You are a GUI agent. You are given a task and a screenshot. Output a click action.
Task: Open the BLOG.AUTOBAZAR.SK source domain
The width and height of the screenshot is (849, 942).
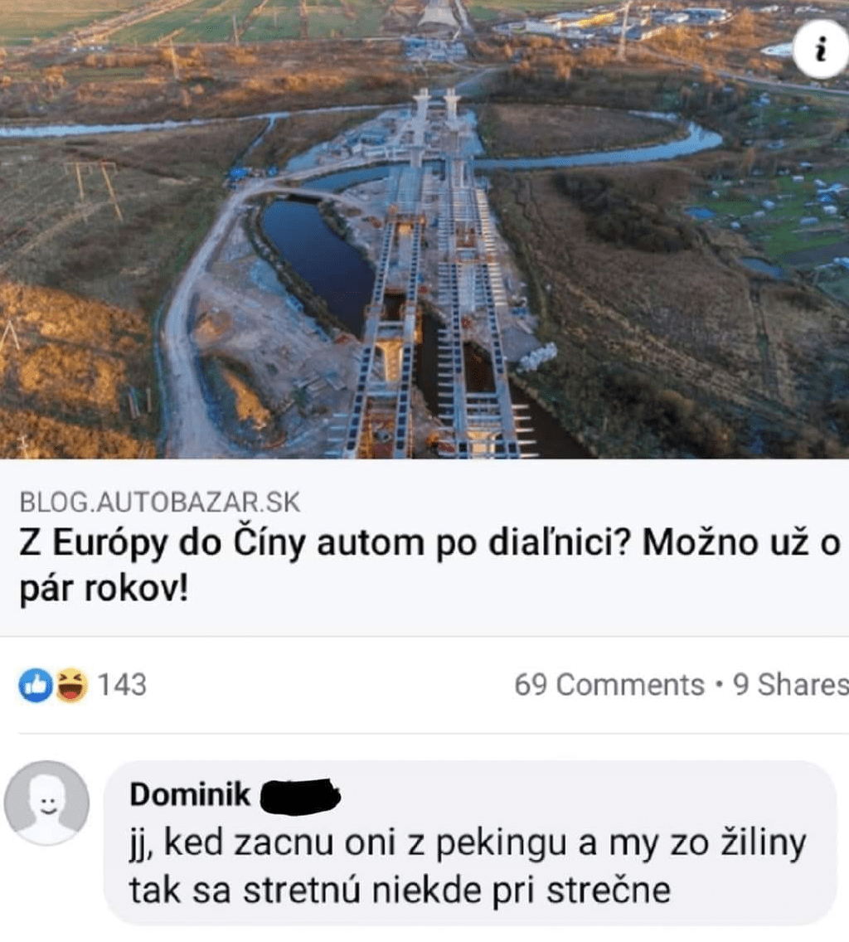[160, 503]
